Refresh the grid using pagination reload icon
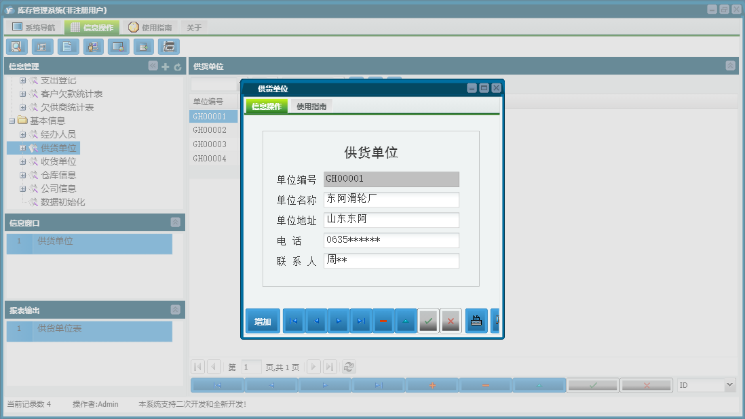 349,367
